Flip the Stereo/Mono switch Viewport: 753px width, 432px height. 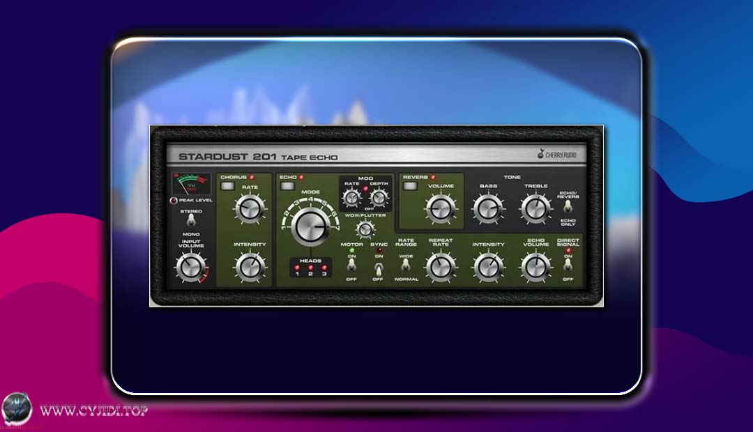pyautogui.click(x=191, y=222)
